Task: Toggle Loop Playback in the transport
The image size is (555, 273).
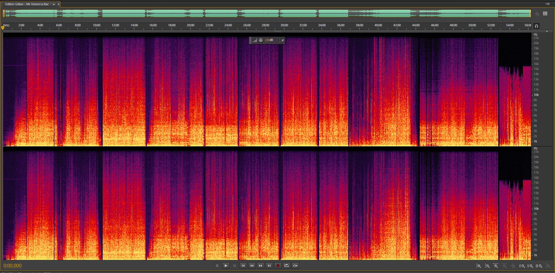Action: (287, 266)
